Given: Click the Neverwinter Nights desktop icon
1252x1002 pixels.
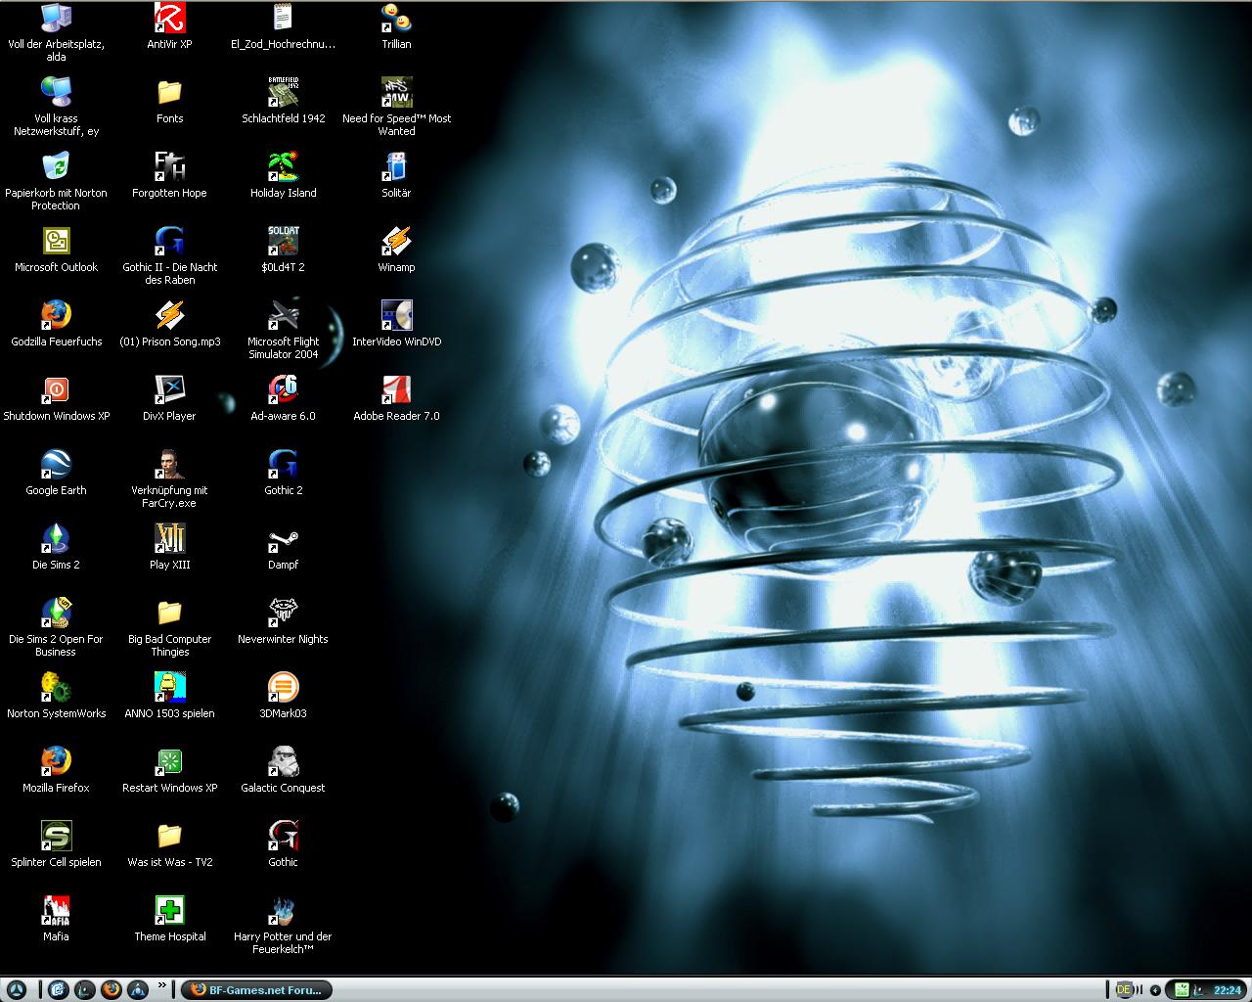Looking at the screenshot, I should (x=283, y=614).
